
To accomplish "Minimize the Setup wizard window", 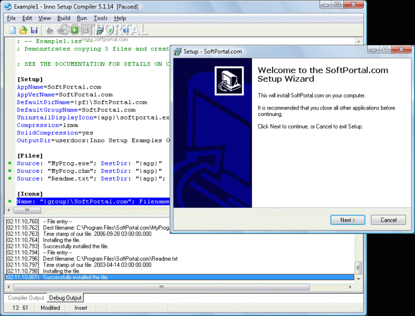I will [x=373, y=50].
